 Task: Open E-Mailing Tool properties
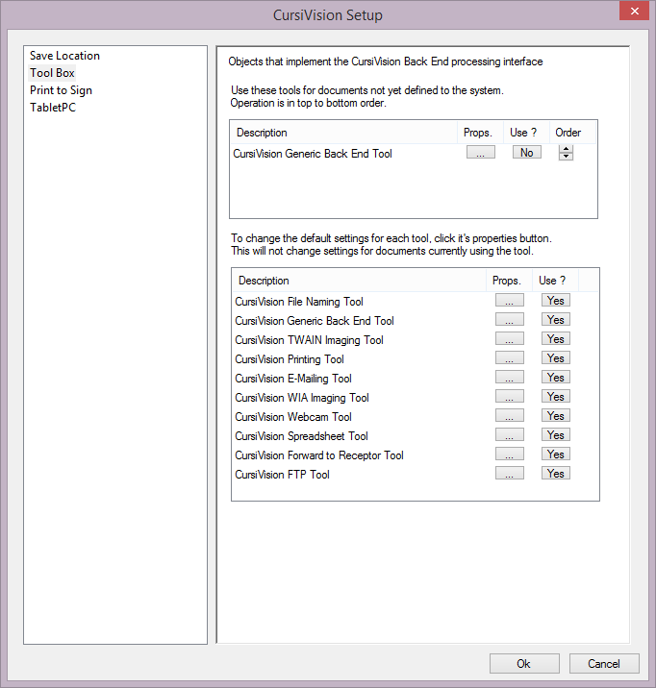[x=509, y=378]
